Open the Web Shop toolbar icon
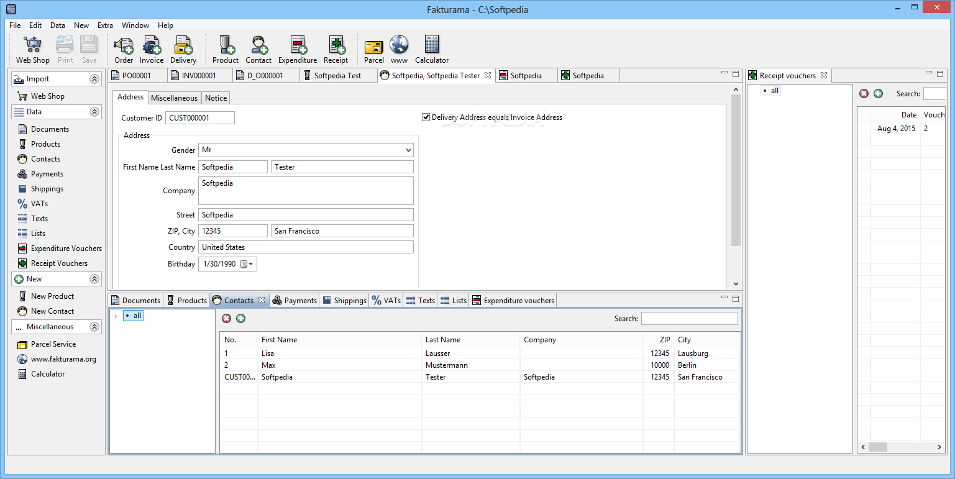955x479 pixels. (33, 50)
